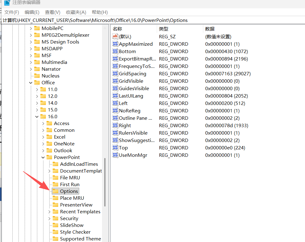
Task: Select the Nucleus key
Action: tap(51, 76)
